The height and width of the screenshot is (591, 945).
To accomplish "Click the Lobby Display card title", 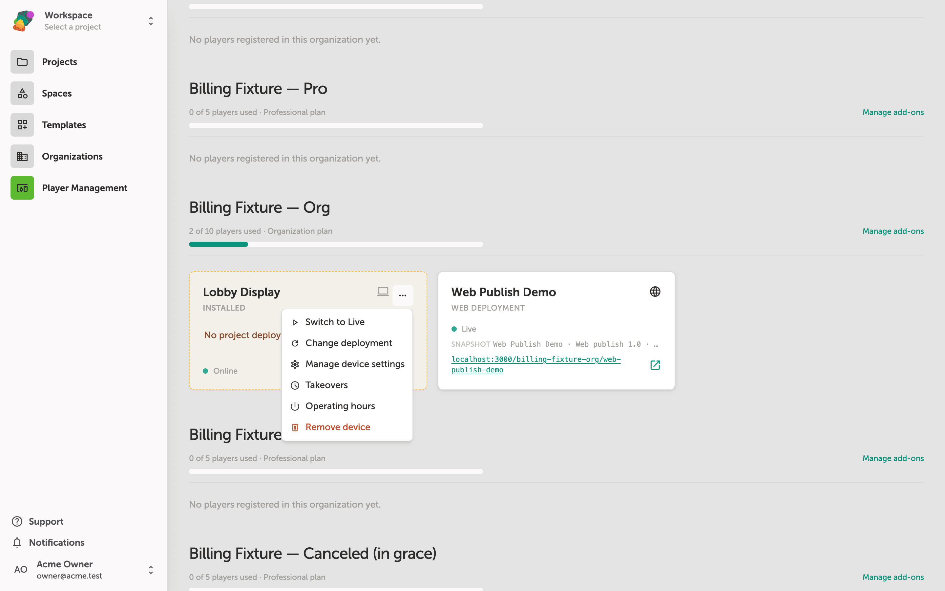I will pos(241,292).
